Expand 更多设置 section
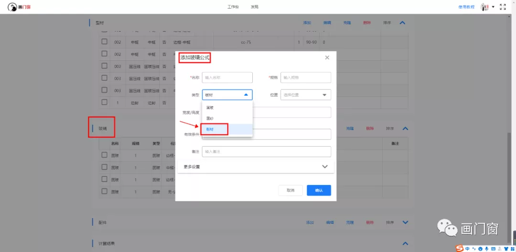The image size is (516, 252). [x=256, y=167]
